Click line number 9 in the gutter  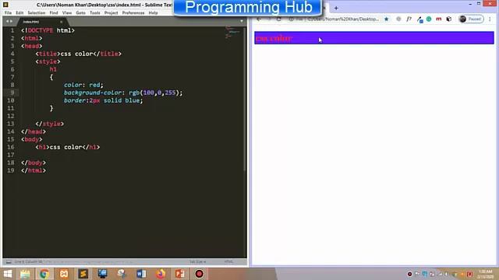(x=12, y=93)
